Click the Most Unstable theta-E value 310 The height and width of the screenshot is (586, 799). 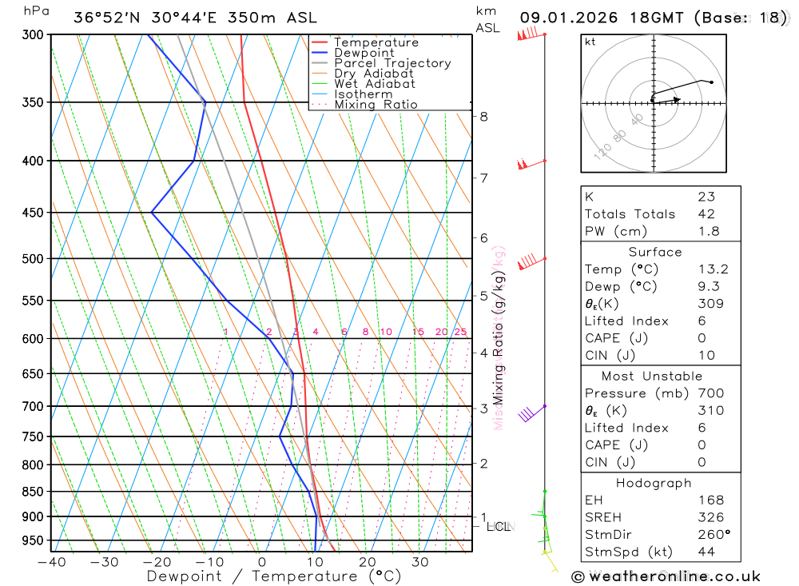coord(711,411)
